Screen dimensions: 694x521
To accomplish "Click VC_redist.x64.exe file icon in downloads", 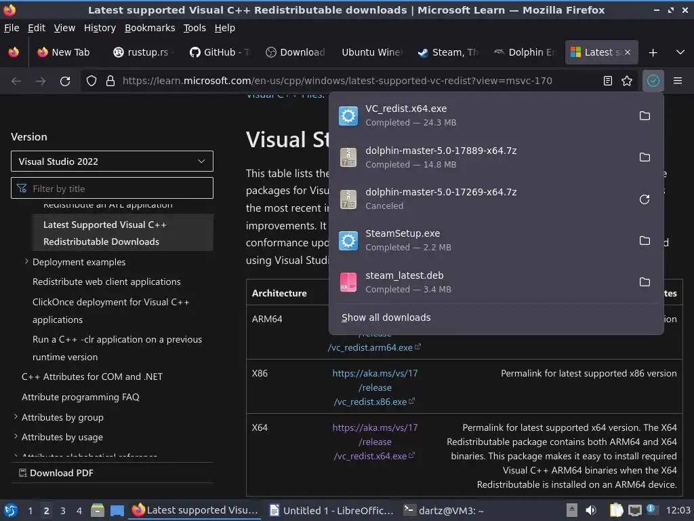I will coord(348,116).
